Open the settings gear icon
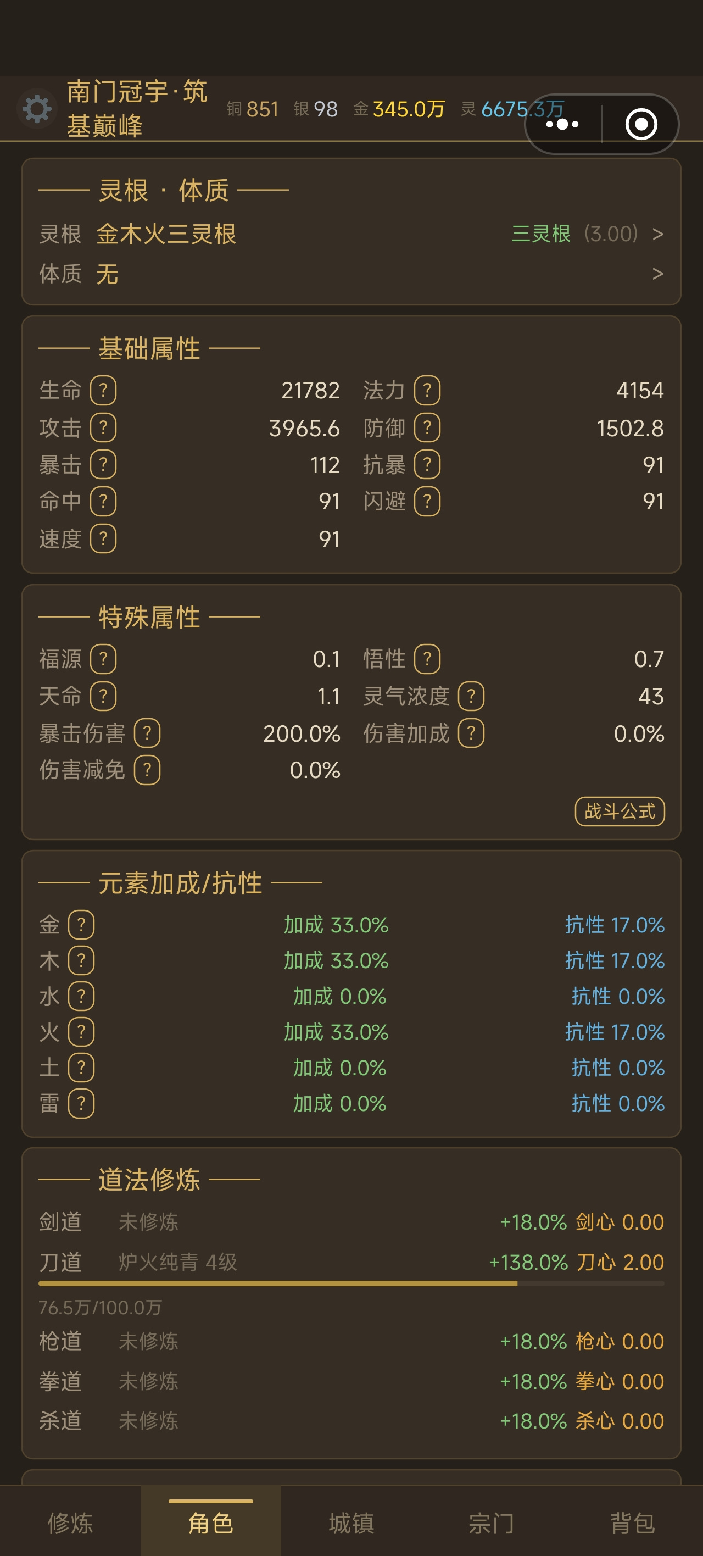This screenshot has width=703, height=1556. point(37,109)
